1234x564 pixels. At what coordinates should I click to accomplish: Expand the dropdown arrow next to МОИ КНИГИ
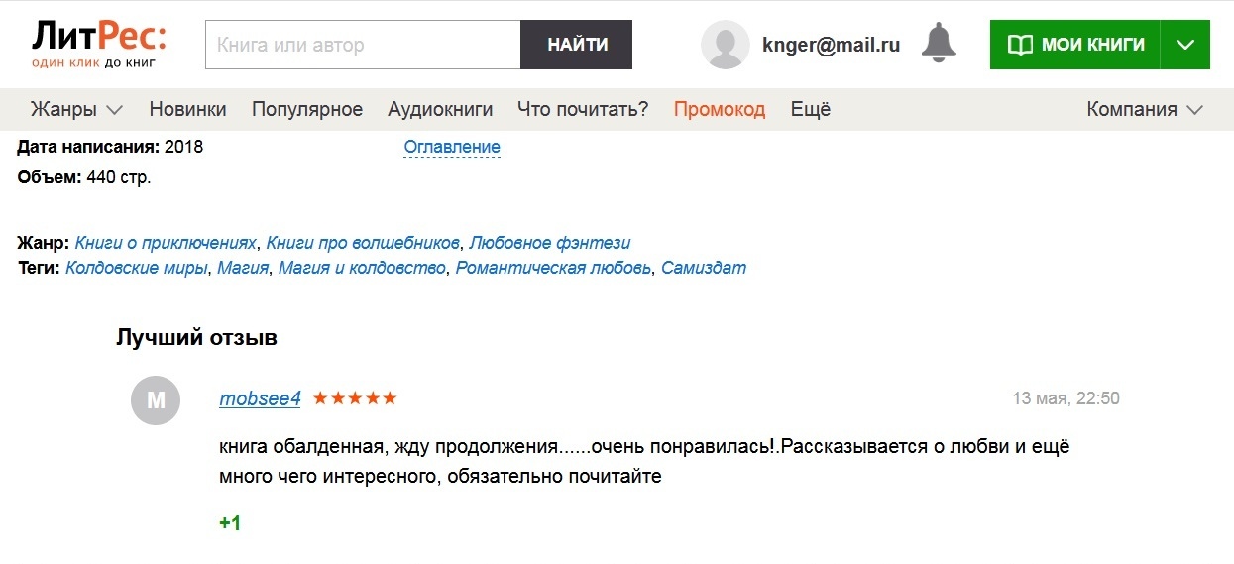[x=1185, y=45]
